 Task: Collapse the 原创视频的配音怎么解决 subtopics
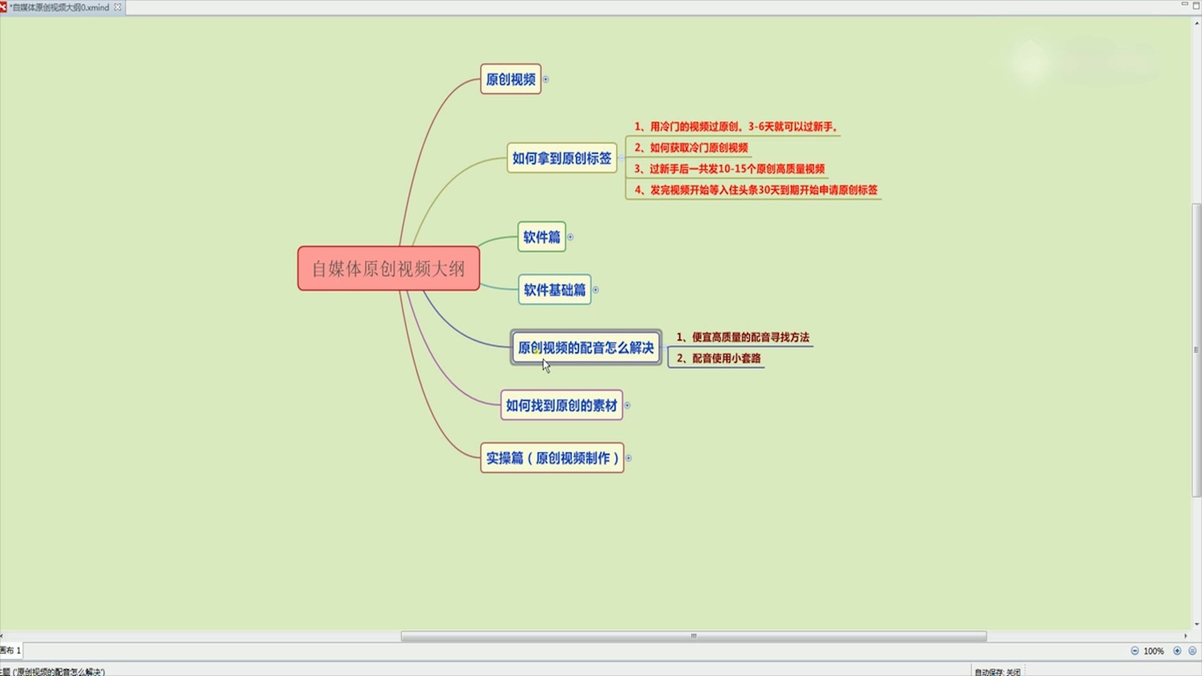point(664,348)
